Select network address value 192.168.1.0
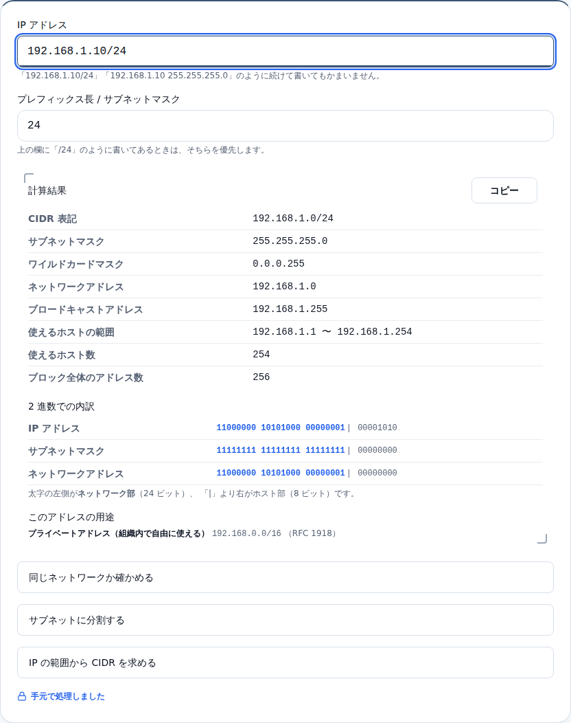571x723 pixels. point(284,286)
